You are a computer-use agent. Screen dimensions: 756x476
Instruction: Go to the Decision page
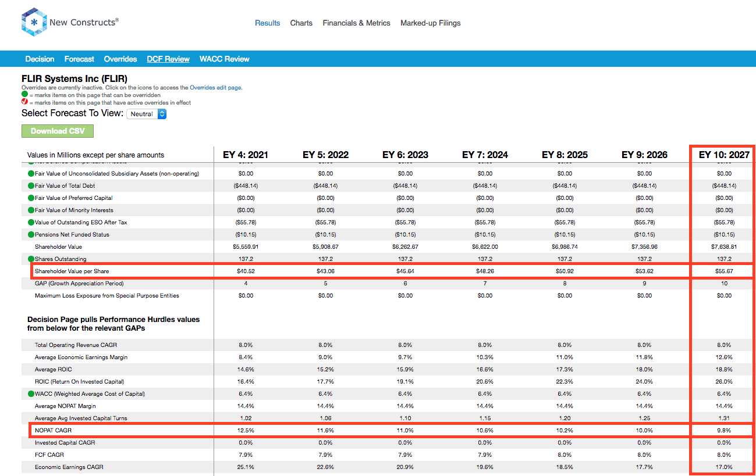pyautogui.click(x=40, y=59)
